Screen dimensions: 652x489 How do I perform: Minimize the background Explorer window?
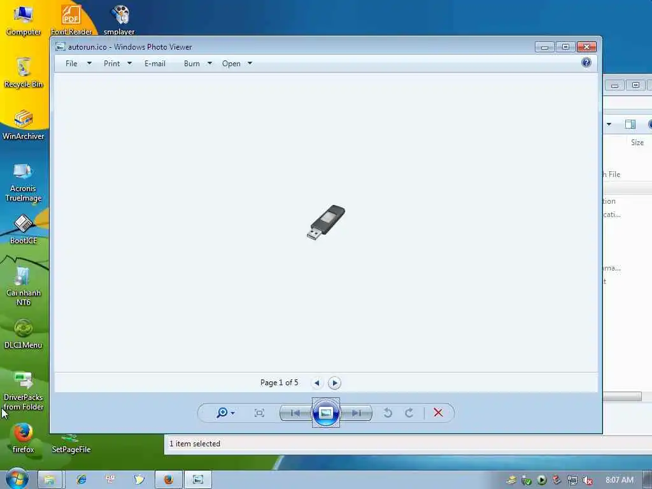click(x=614, y=85)
